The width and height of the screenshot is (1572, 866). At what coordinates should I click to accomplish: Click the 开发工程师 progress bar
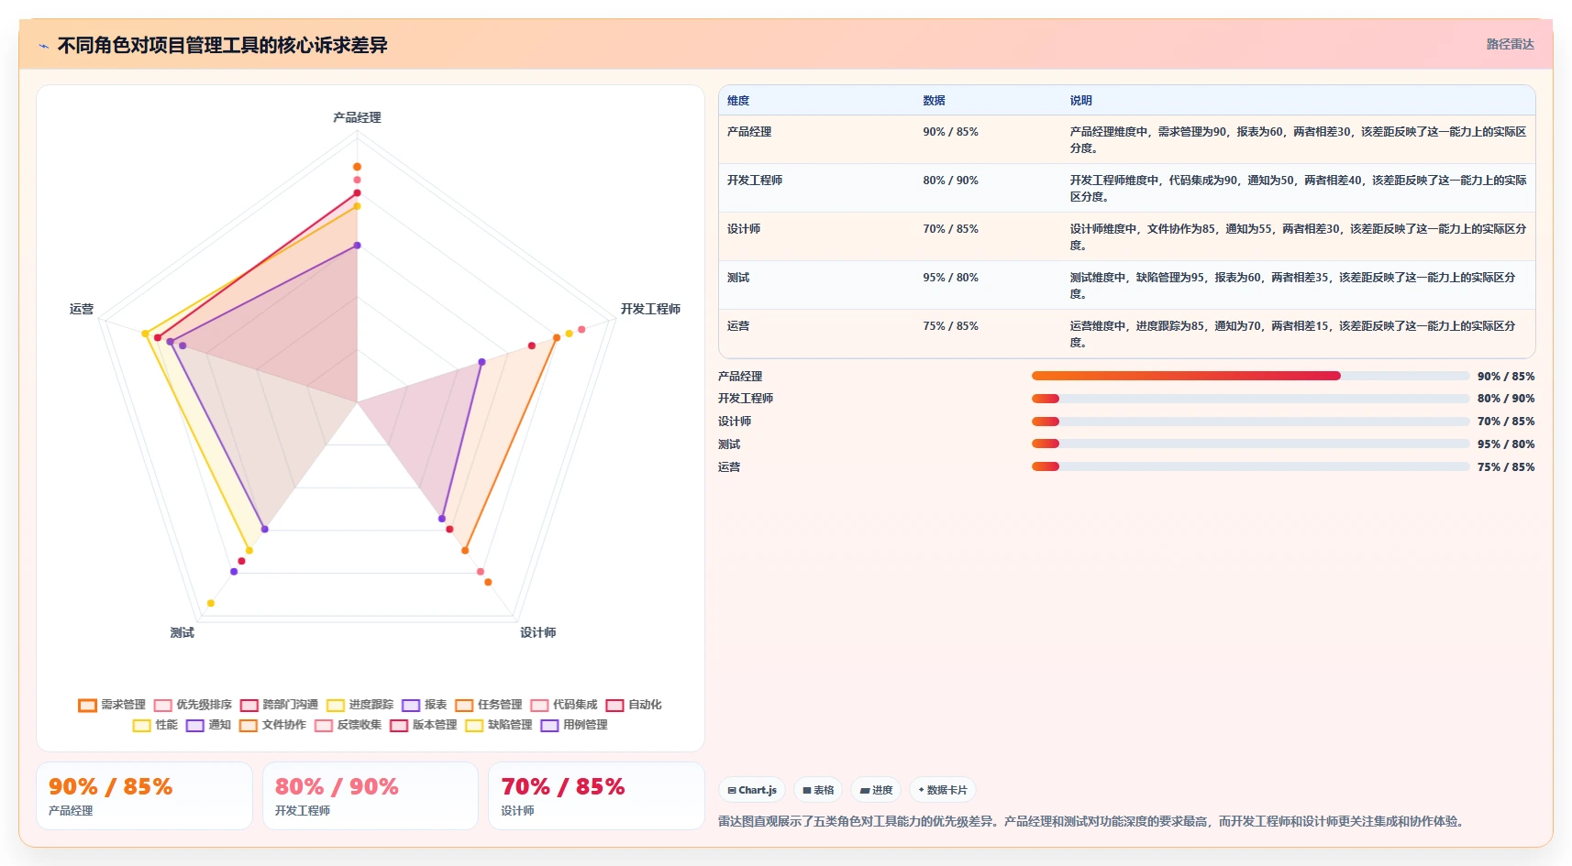[x=1250, y=399]
